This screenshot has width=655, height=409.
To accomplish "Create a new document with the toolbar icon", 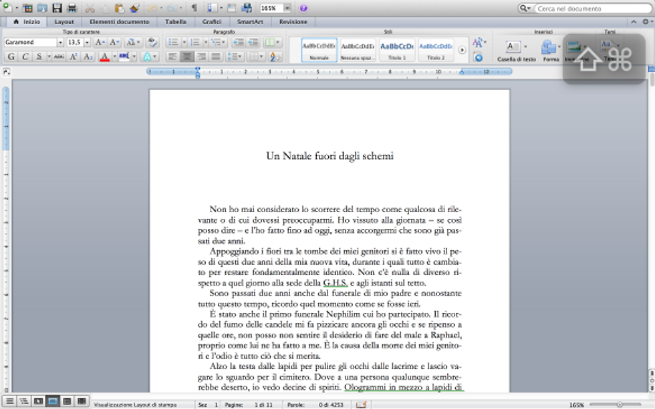I will coord(7,7).
